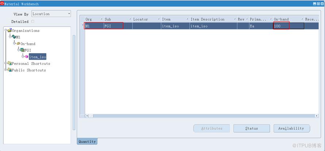The width and height of the screenshot is (325, 151).
Task: Switch to the Quantity tab
Action: [87, 142]
